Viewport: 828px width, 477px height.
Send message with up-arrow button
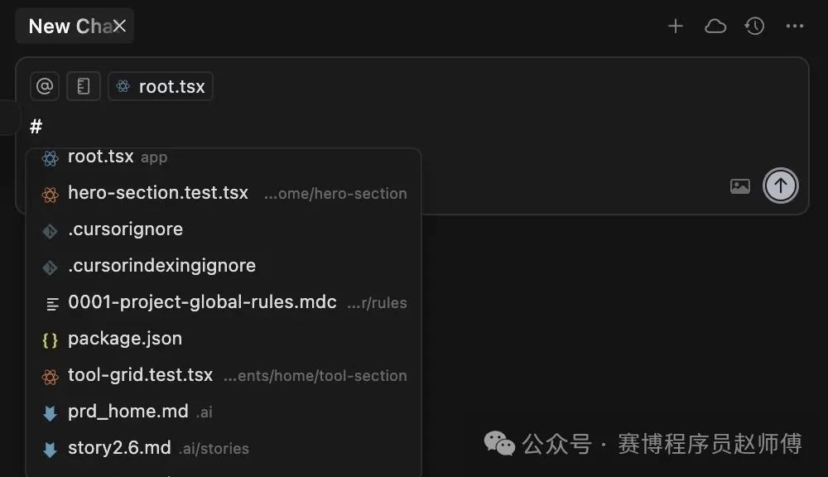pyautogui.click(x=780, y=185)
